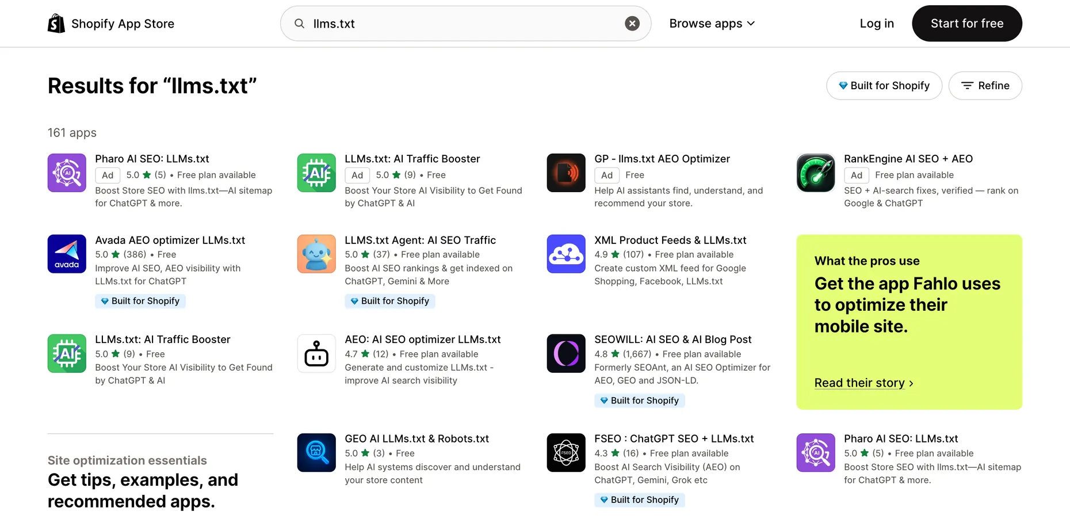1070x530 pixels.
Task: Click the Fahlo mobile site promo heading
Action: tap(907, 305)
